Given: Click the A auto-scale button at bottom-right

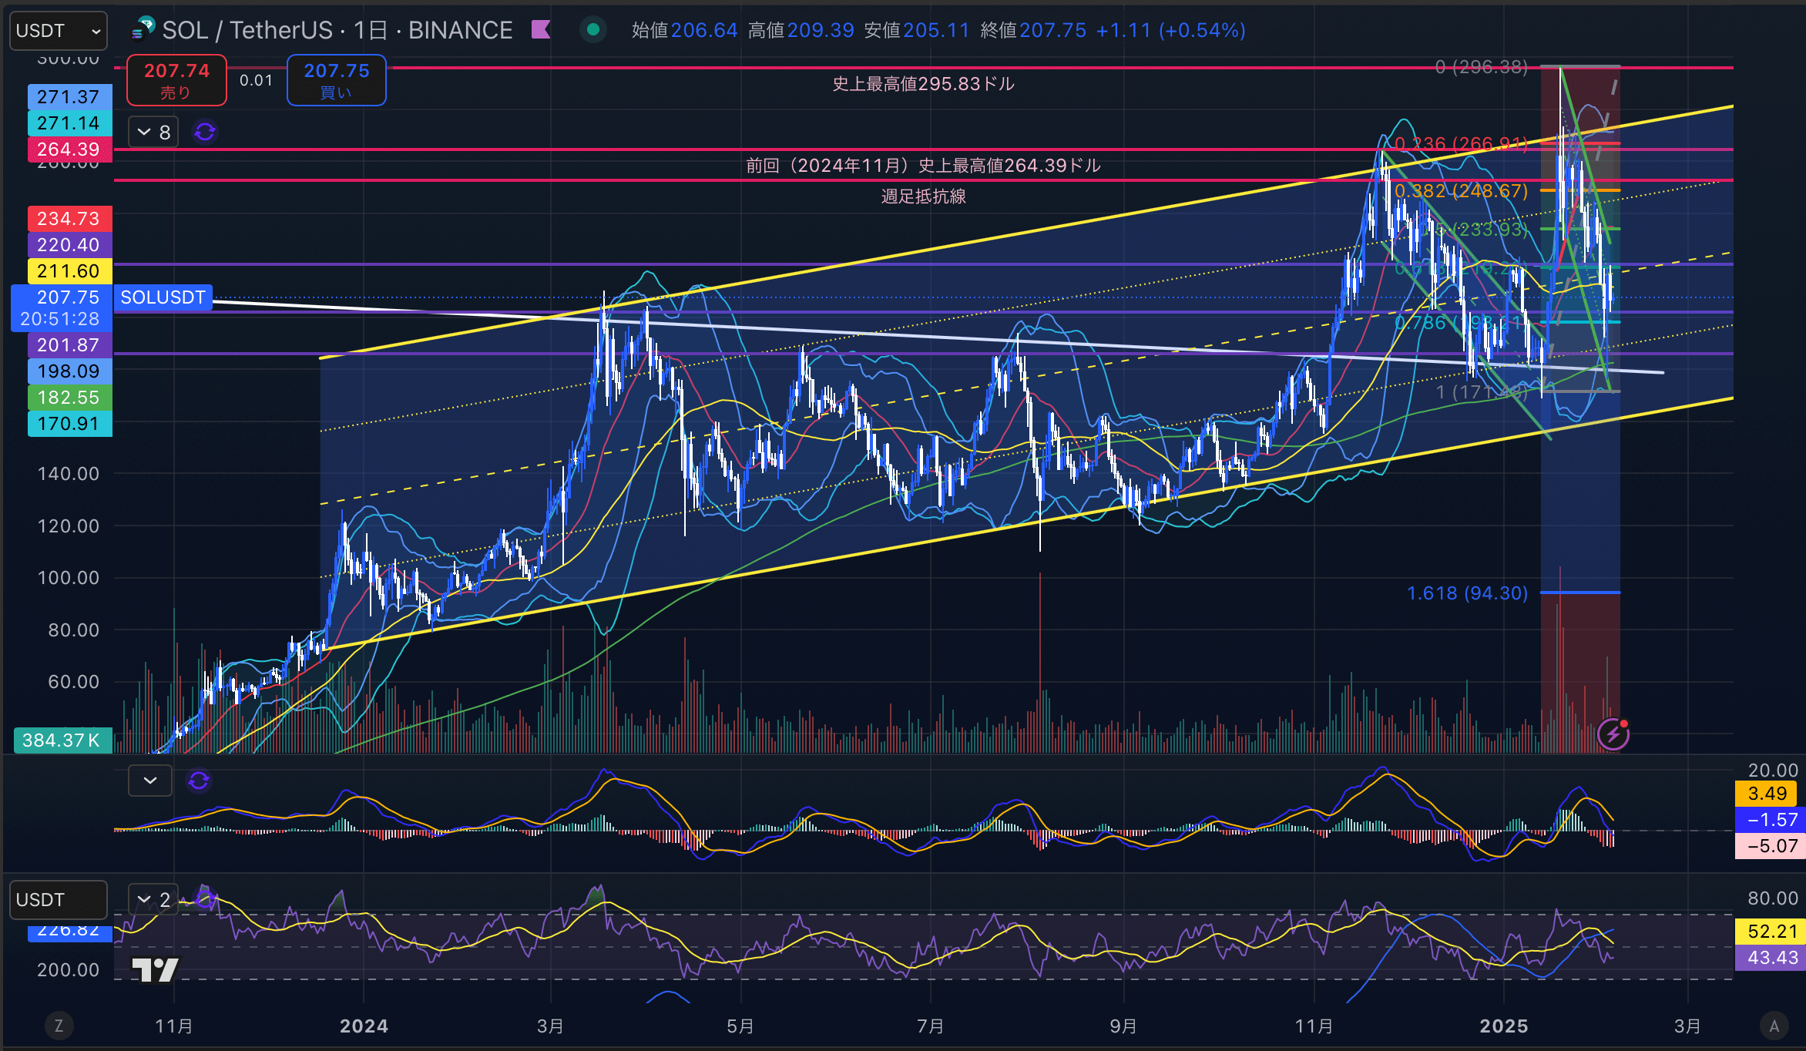Looking at the screenshot, I should pos(1774,1026).
